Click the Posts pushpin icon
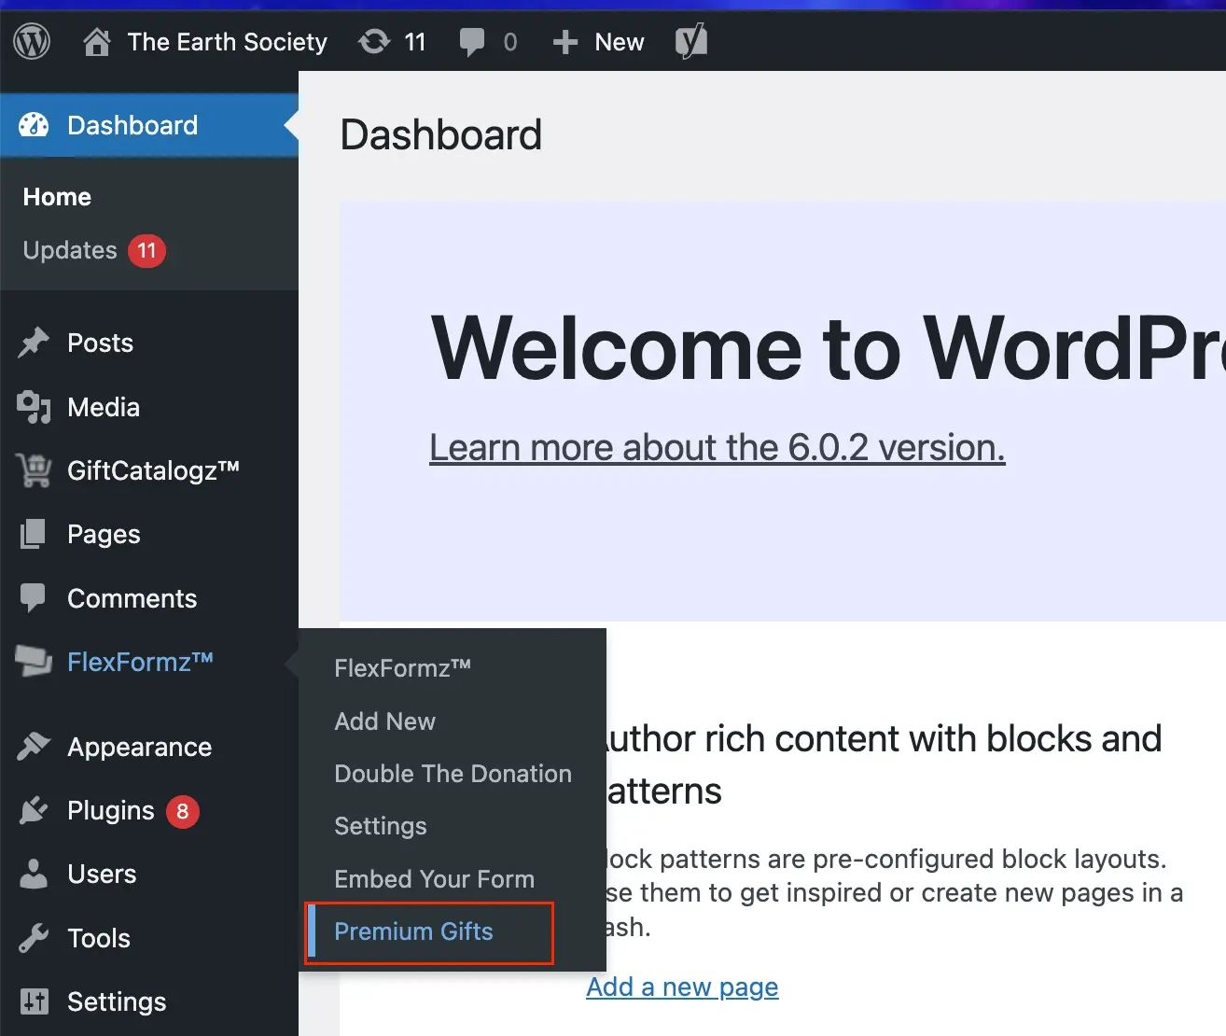This screenshot has height=1036, width=1226. click(x=34, y=343)
